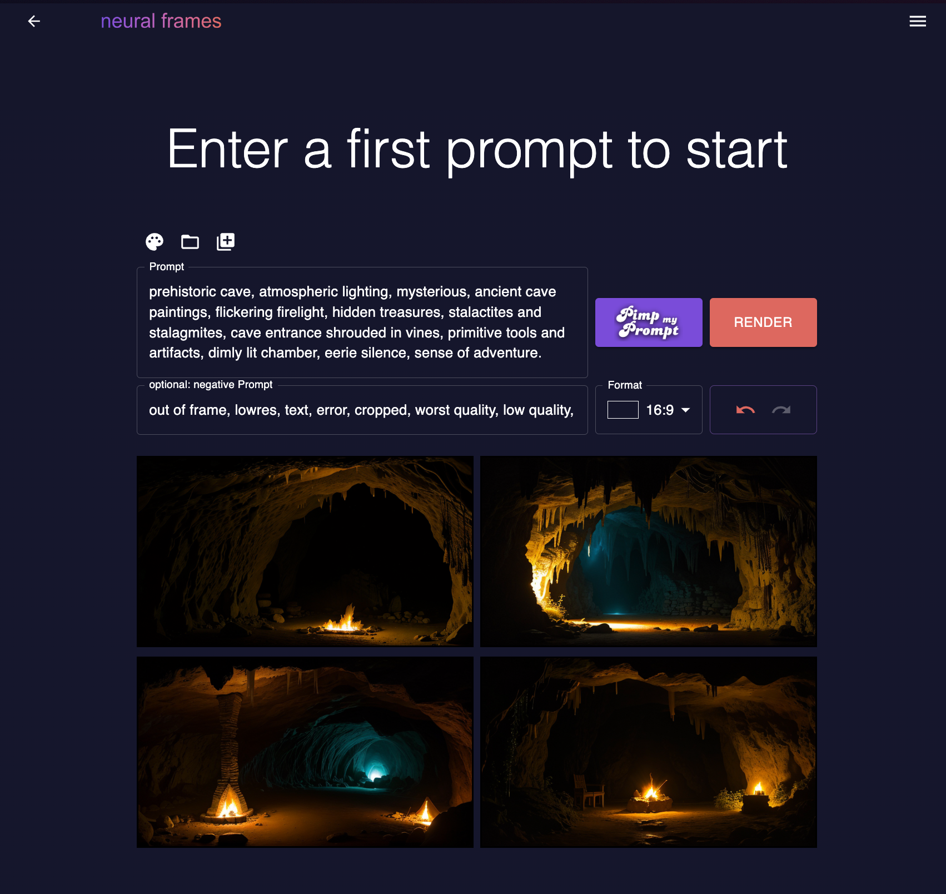The height and width of the screenshot is (894, 946).
Task: Select the bottom-left cave image with teal tunnel
Action: pos(305,752)
